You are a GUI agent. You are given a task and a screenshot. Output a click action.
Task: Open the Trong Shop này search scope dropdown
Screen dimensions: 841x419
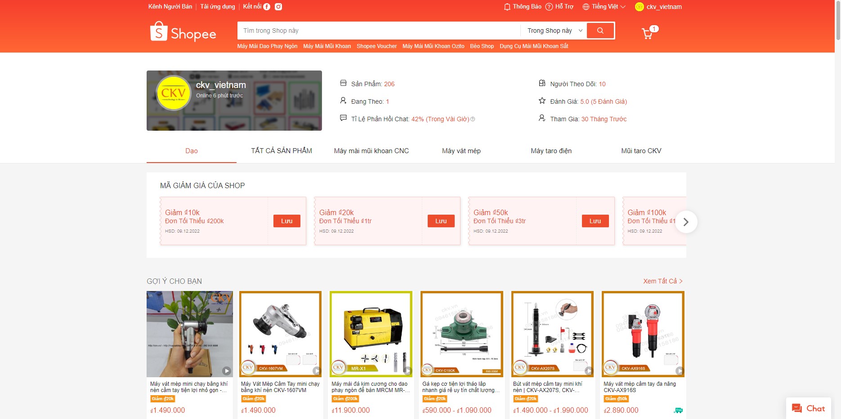pyautogui.click(x=552, y=30)
